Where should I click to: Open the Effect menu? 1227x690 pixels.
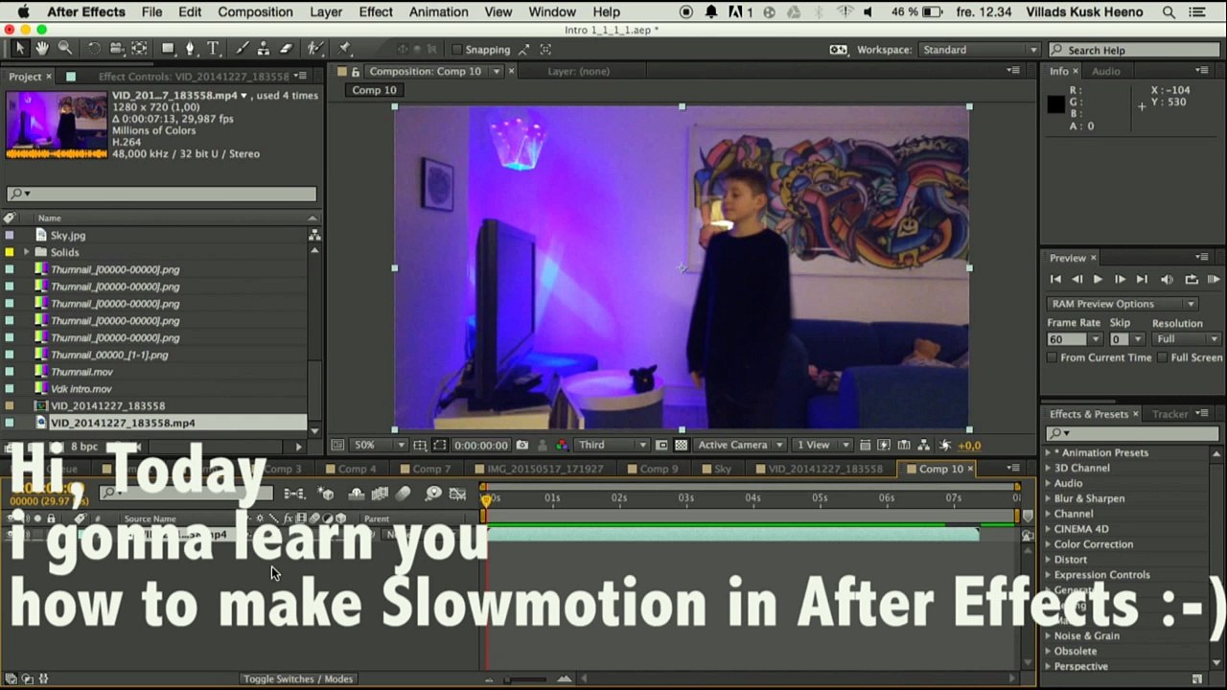376,11
